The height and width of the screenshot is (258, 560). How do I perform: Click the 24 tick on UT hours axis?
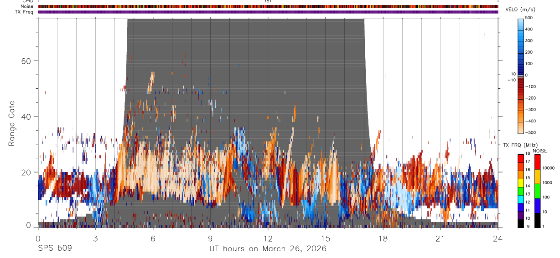point(498,238)
